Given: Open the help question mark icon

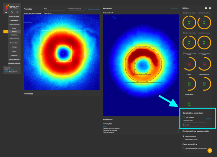Looking at the screenshot, I should click(12, 12).
